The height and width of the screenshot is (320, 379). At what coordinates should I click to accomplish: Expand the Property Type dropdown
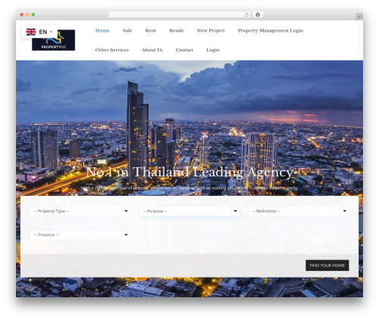[80, 211]
